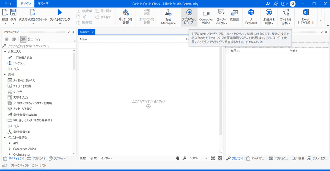Click the search magnifier in title bar
Image resolution: width=330 pixels, height=171 pixels.
tap(267, 4)
